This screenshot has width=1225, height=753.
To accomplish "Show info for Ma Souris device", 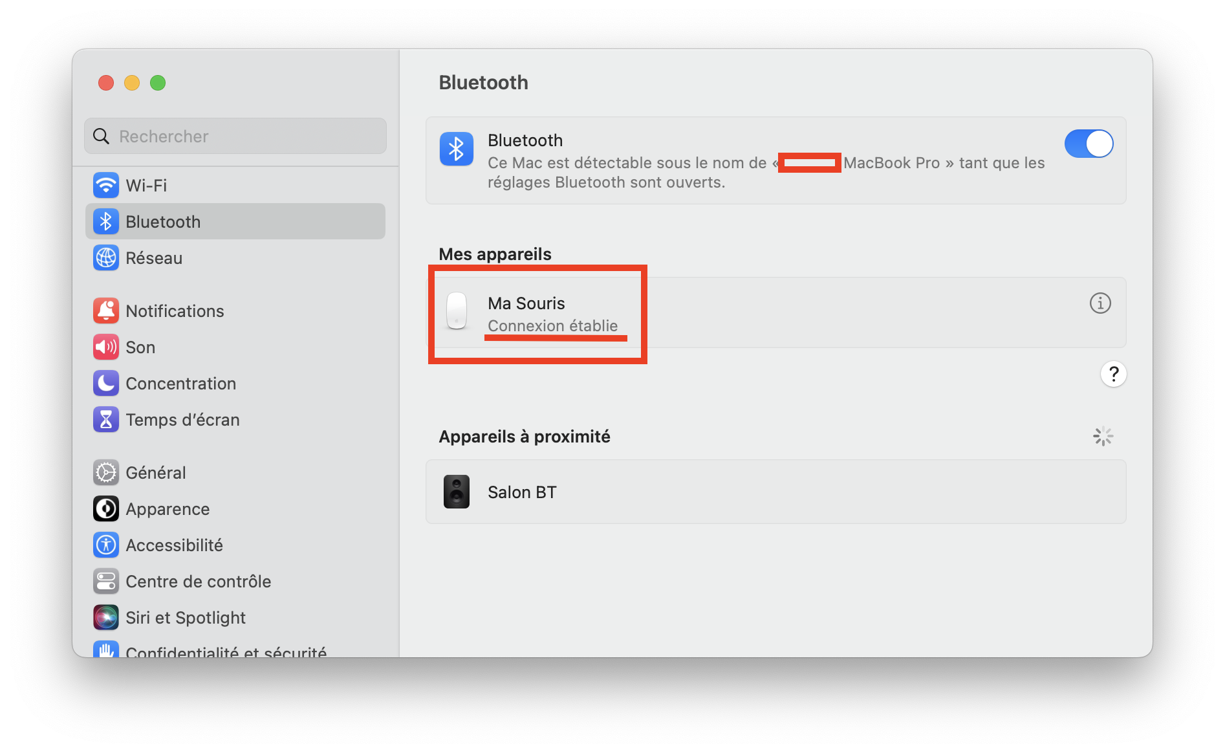I will point(1100,303).
